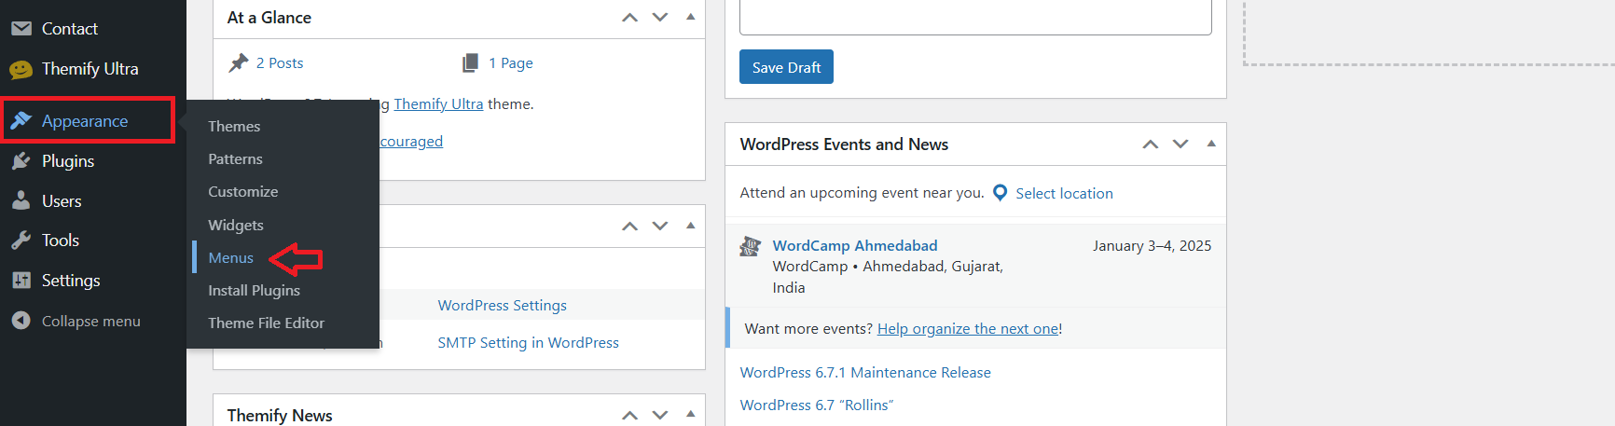Screen dimensions: 1615x426
Task: Click the Collapse menu arrow icon
Action: pyautogui.click(x=21, y=321)
